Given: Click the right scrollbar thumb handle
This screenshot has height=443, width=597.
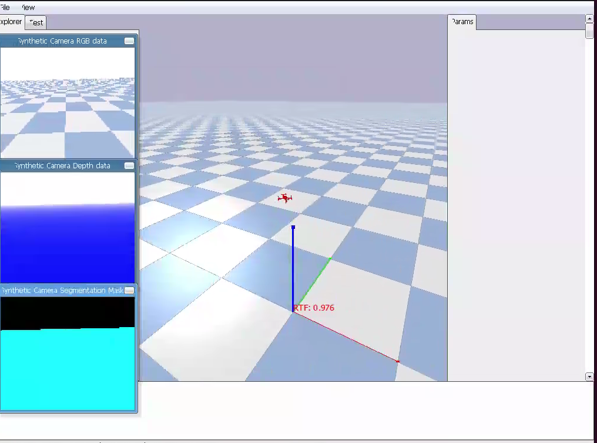Looking at the screenshot, I should point(589,31).
